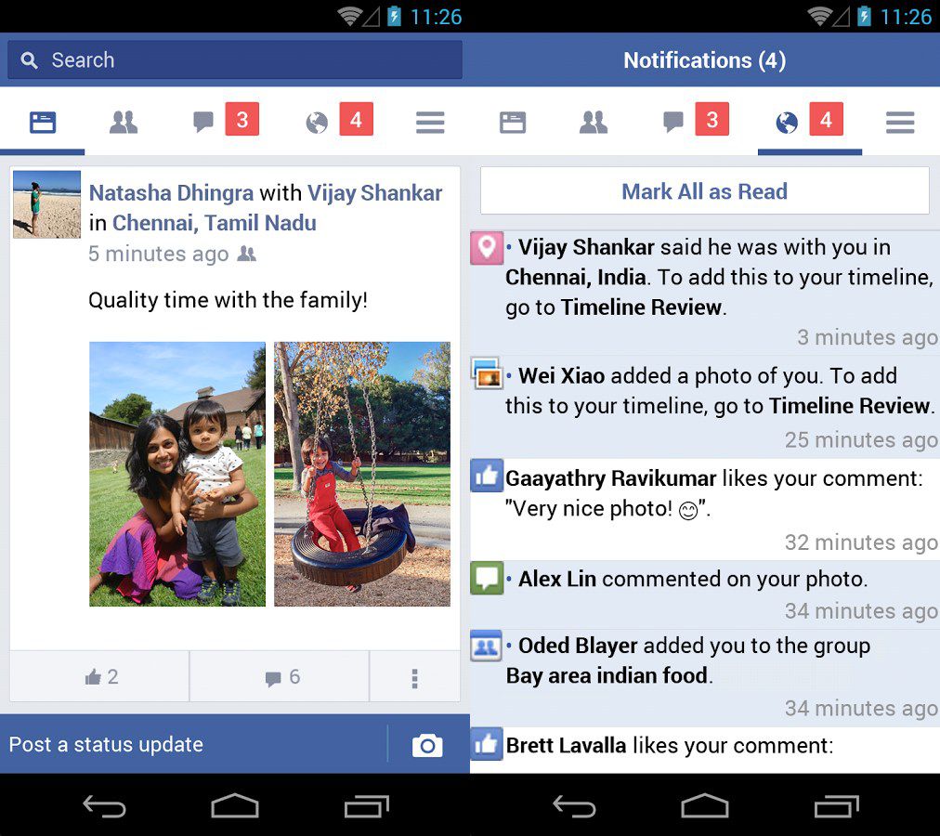Click the Search field

235,60
